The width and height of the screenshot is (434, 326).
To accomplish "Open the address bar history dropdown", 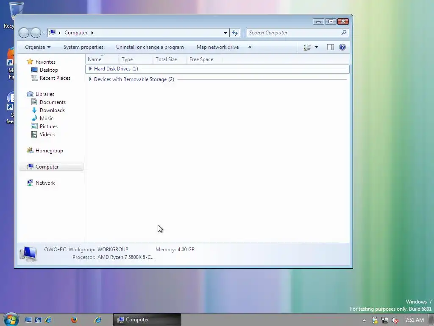I will pyautogui.click(x=225, y=33).
